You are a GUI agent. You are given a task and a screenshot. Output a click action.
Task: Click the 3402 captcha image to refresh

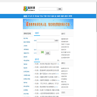42,52
